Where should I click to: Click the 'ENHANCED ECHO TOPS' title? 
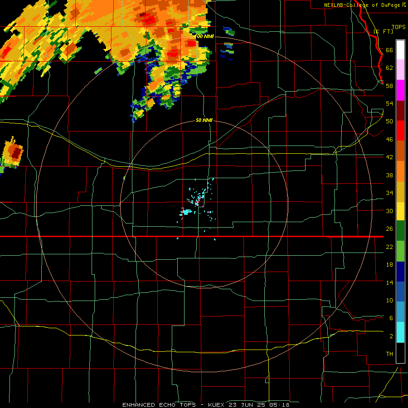tap(159, 405)
